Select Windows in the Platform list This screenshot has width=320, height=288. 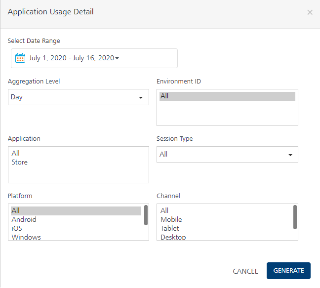pyautogui.click(x=26, y=237)
